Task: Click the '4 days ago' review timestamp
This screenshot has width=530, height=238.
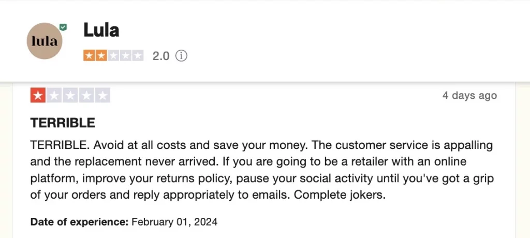Action: coord(469,95)
